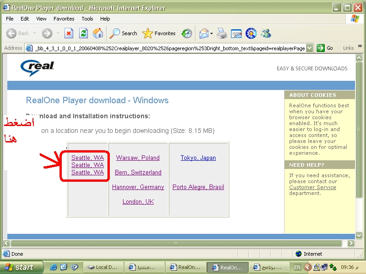Open the Search pane

tap(123, 33)
